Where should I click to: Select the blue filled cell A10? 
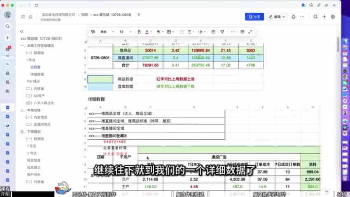point(100,87)
